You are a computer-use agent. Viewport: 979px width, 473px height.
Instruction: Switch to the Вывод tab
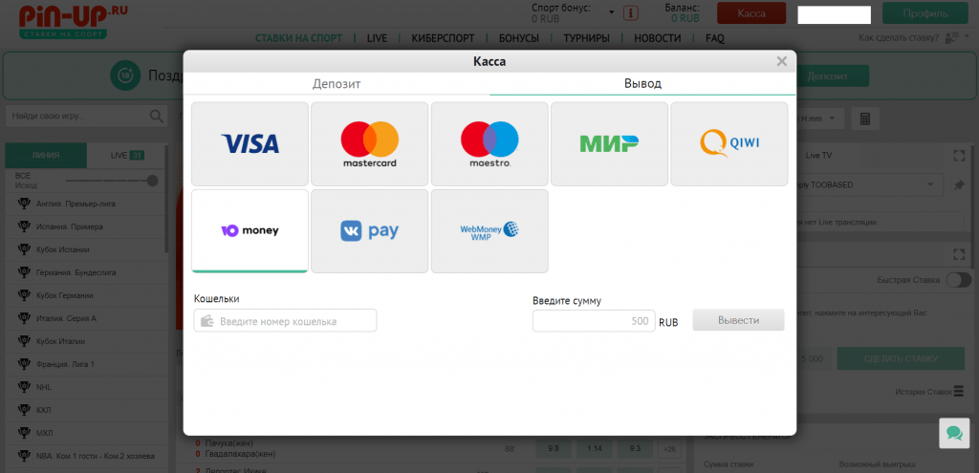(642, 84)
